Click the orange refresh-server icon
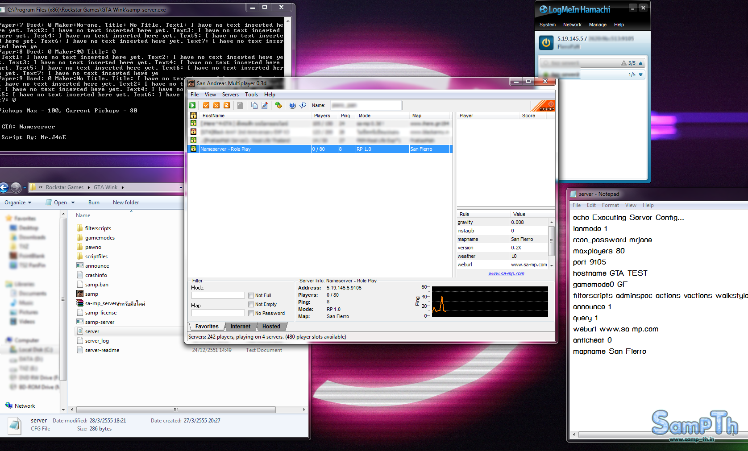The height and width of the screenshot is (451, 748). coord(227,105)
